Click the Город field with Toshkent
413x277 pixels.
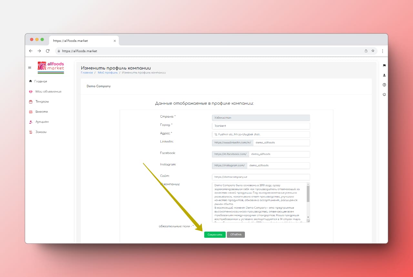(x=261, y=126)
